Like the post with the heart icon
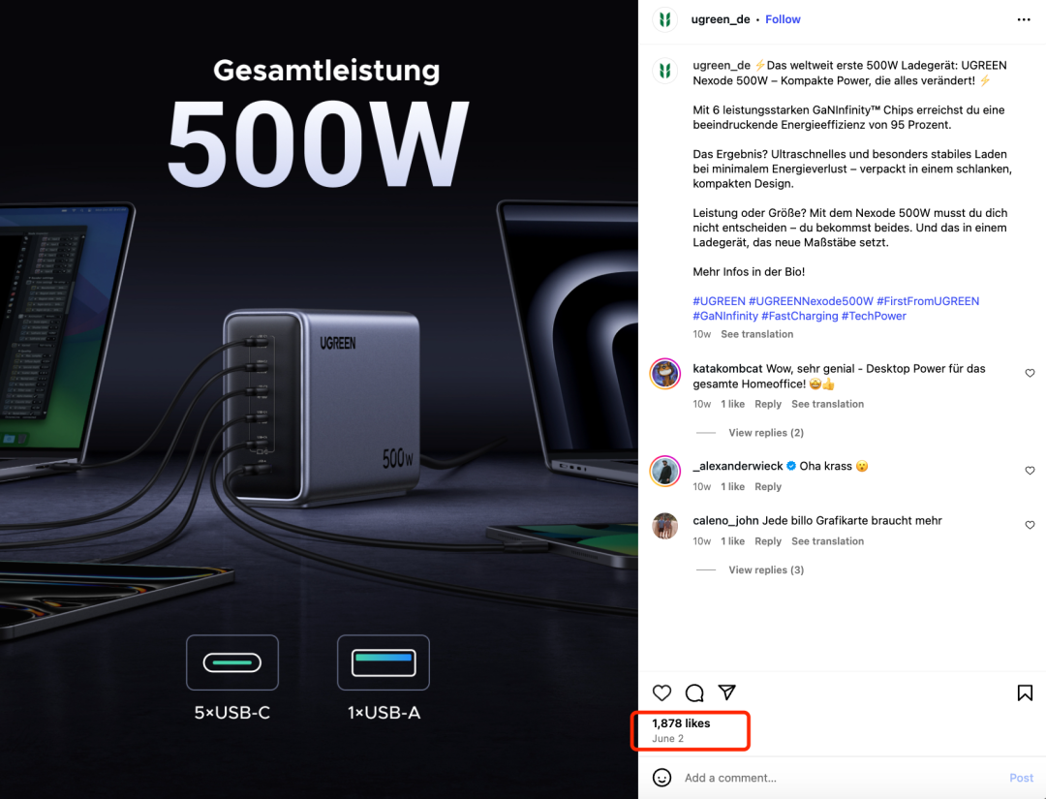The width and height of the screenshot is (1046, 799). pos(661,693)
